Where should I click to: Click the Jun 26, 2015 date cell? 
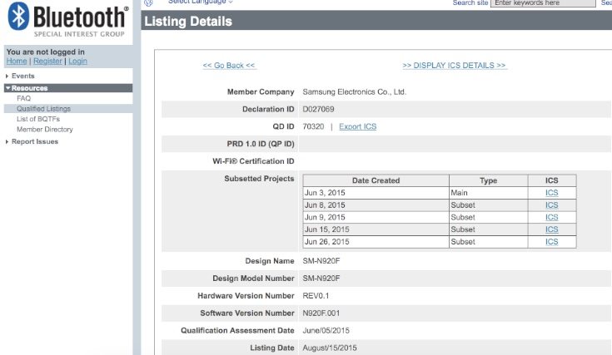click(376, 242)
